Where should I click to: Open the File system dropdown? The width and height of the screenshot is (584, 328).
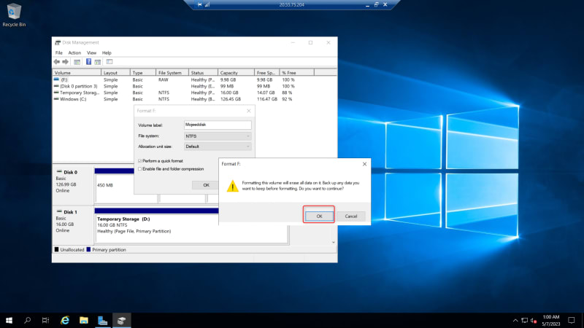[x=218, y=136]
